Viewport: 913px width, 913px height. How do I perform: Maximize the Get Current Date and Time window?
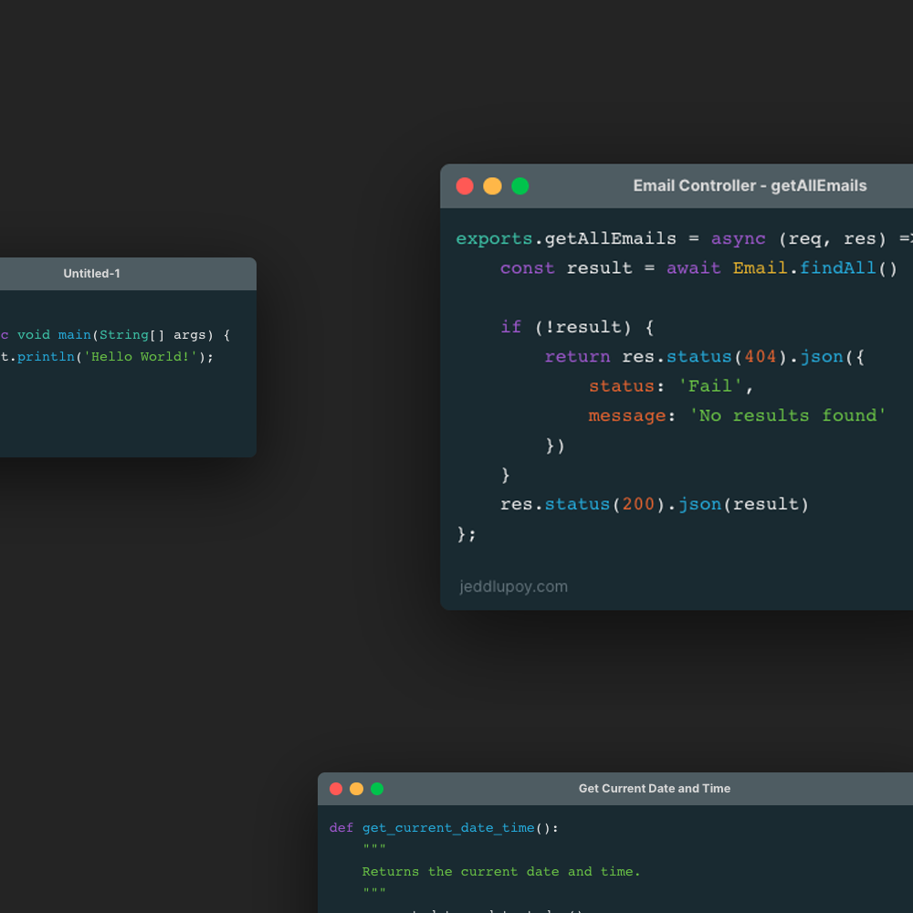click(x=377, y=789)
